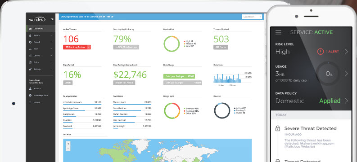
Task: Open the phone hamburger menu icon
Action: click(x=278, y=32)
